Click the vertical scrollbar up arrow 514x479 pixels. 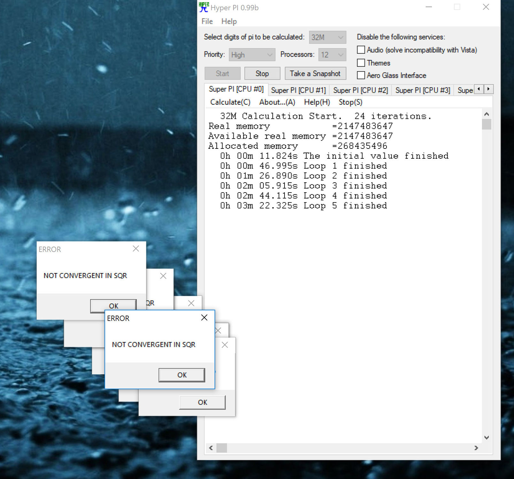point(487,114)
